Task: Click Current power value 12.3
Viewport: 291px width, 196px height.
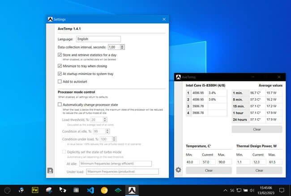Action: click(x=259, y=162)
